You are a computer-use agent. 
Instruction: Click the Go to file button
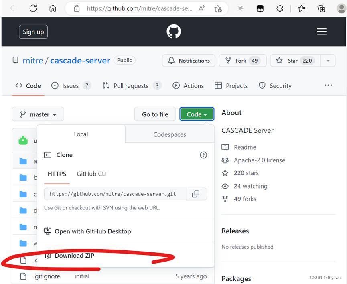click(x=155, y=114)
